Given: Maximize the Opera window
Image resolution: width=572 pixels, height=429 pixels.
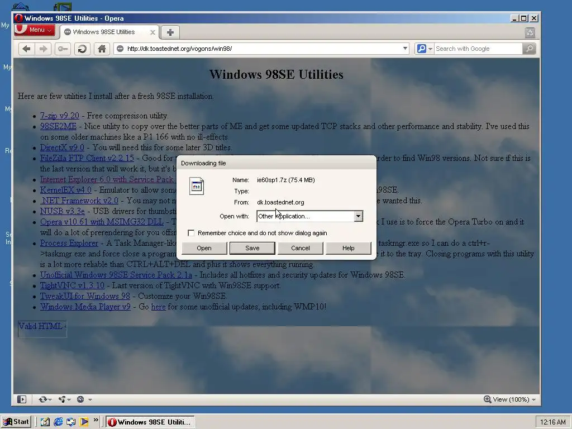Looking at the screenshot, I should coord(524,18).
